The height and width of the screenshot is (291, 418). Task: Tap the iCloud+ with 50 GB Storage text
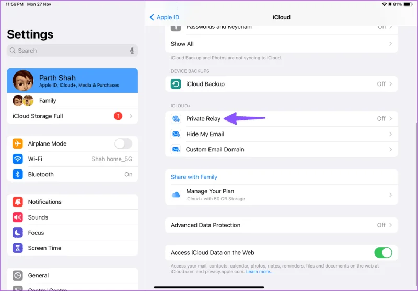coord(215,199)
